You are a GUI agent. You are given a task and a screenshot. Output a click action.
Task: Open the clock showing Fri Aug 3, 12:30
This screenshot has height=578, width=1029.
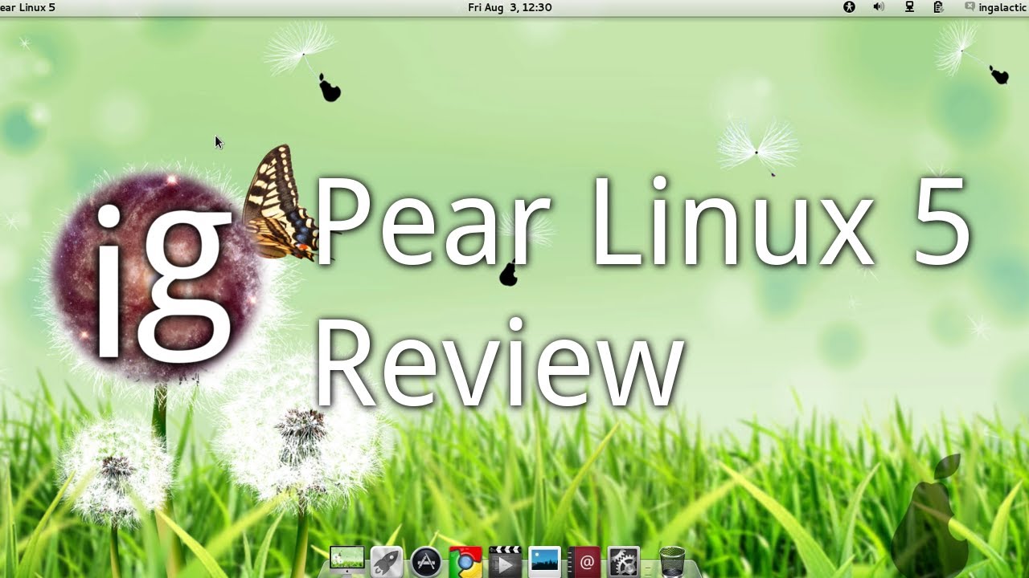[510, 7]
